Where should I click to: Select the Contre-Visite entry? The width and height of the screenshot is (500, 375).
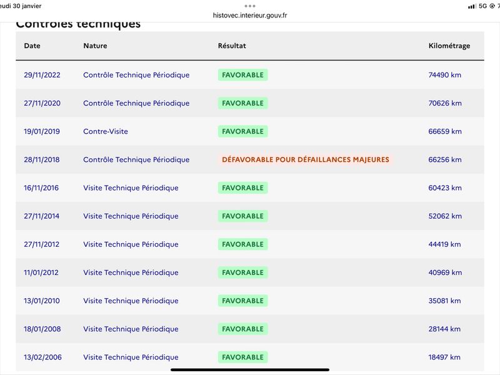point(106,131)
